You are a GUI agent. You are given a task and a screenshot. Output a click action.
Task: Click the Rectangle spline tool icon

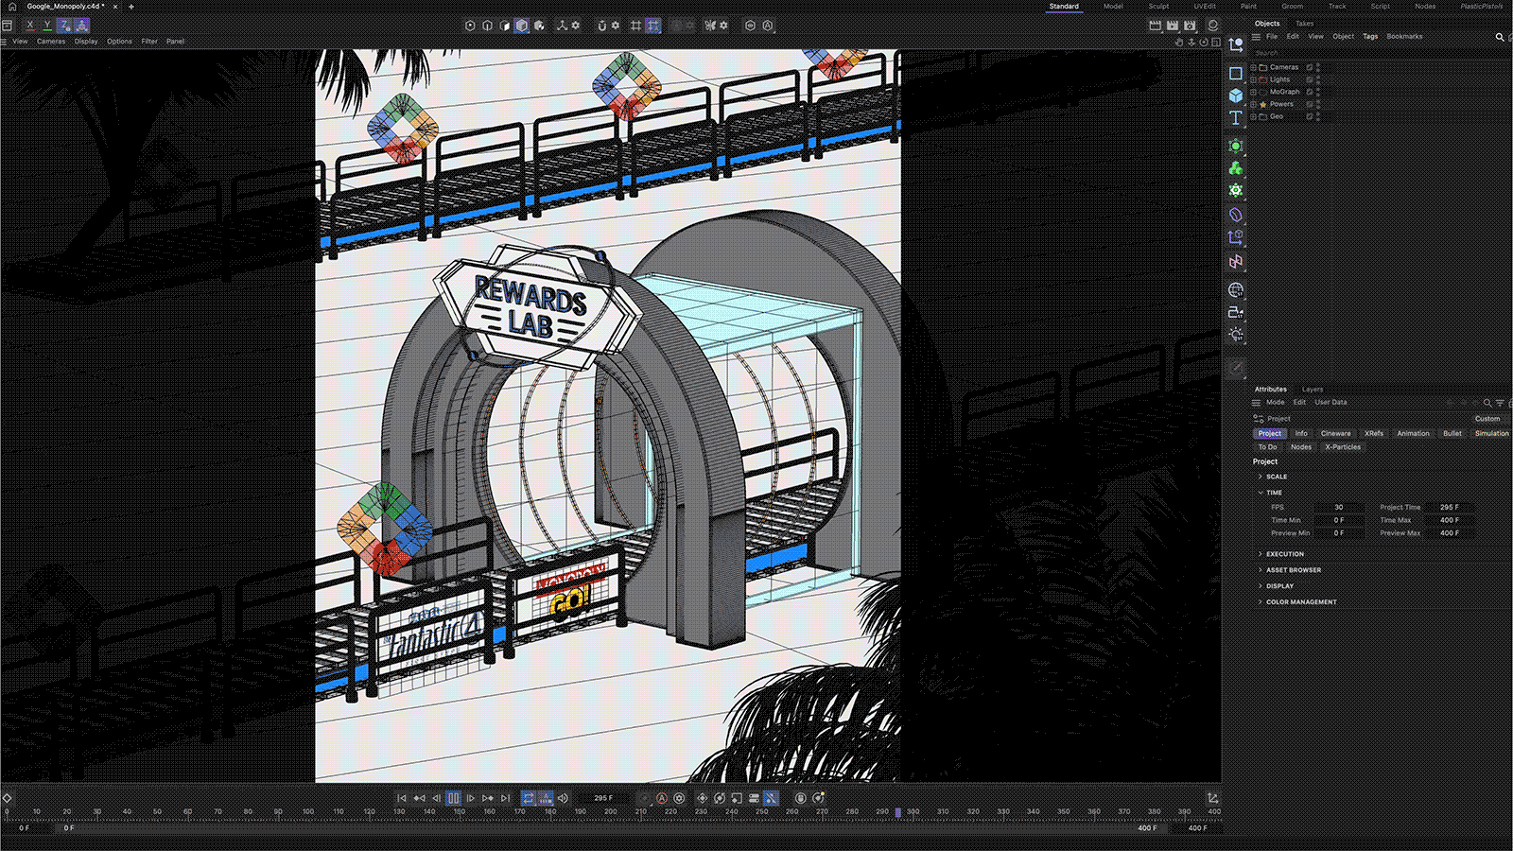tap(1235, 73)
